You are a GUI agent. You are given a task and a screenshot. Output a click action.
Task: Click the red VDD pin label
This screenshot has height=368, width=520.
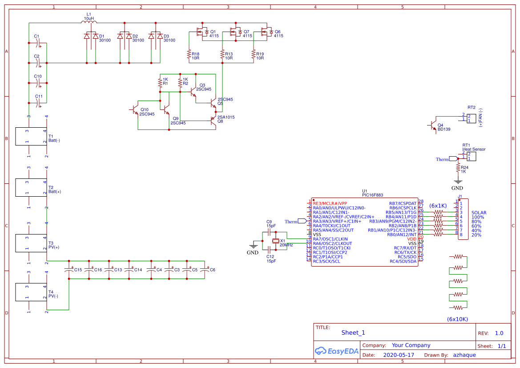412,239
